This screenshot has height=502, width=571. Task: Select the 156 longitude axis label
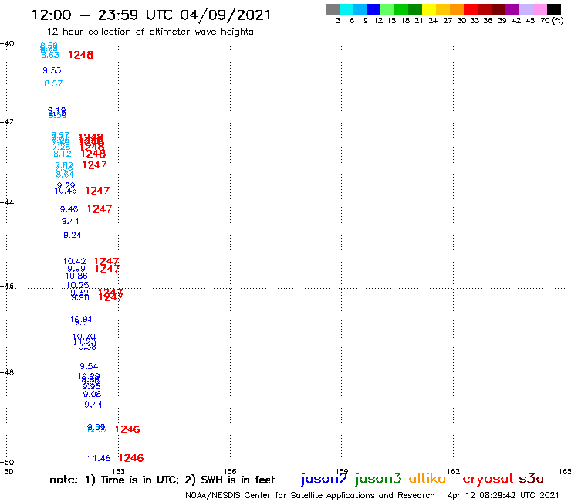click(230, 471)
